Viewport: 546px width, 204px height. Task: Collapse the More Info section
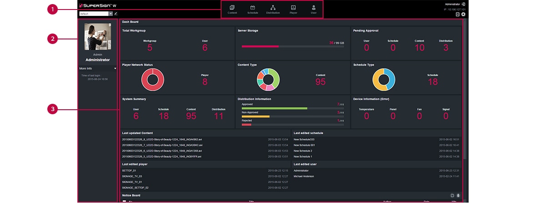(x=116, y=68)
